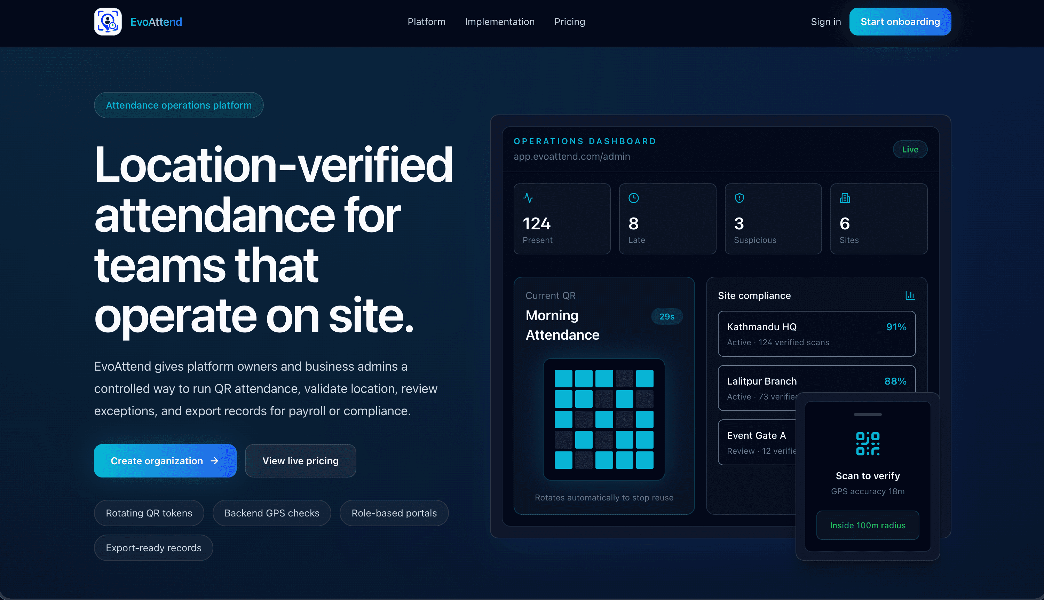Image resolution: width=1044 pixels, height=600 pixels.
Task: Click the View live pricing button
Action: tap(301, 461)
